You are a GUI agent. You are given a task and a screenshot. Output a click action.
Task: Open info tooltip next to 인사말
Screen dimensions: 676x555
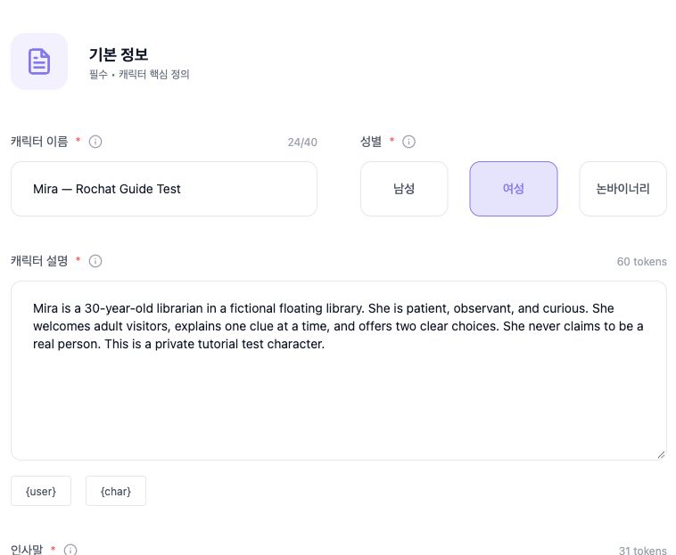70,550
